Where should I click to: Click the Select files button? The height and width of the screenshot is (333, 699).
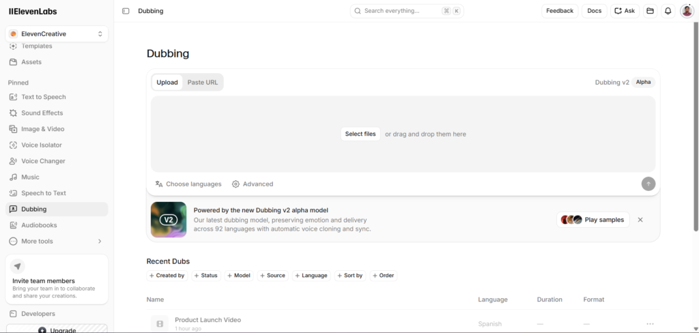pos(360,134)
